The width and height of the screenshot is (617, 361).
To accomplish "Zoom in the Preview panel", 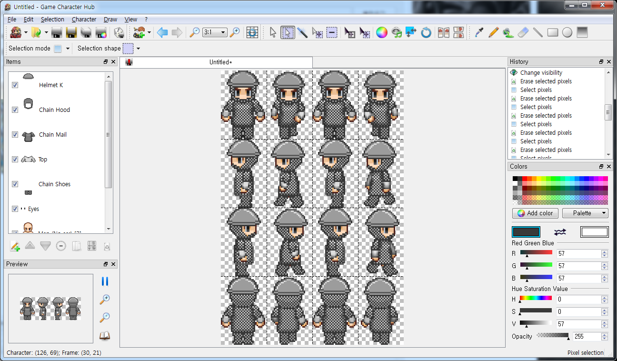I will coord(105,300).
